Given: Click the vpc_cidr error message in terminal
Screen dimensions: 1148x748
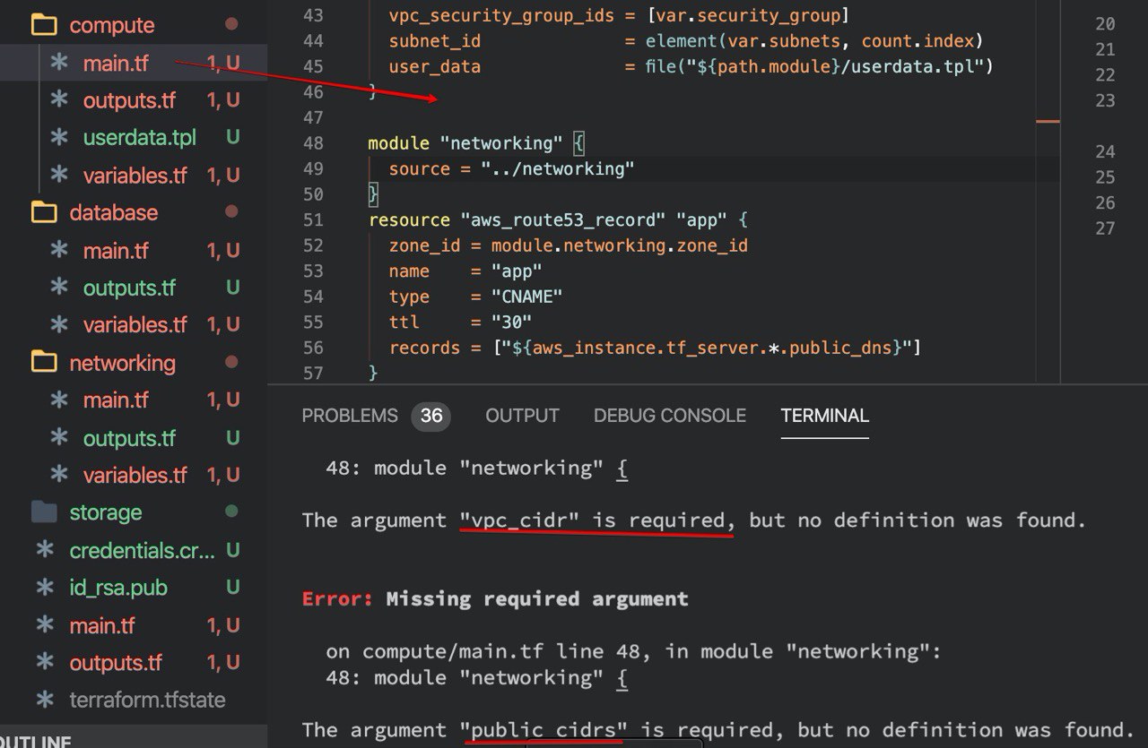Looking at the screenshot, I should [694, 520].
